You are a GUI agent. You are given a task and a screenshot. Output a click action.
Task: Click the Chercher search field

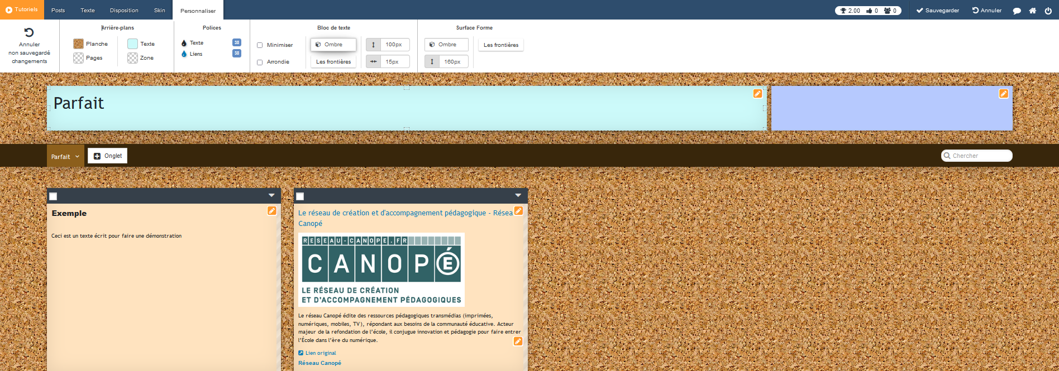[977, 156]
